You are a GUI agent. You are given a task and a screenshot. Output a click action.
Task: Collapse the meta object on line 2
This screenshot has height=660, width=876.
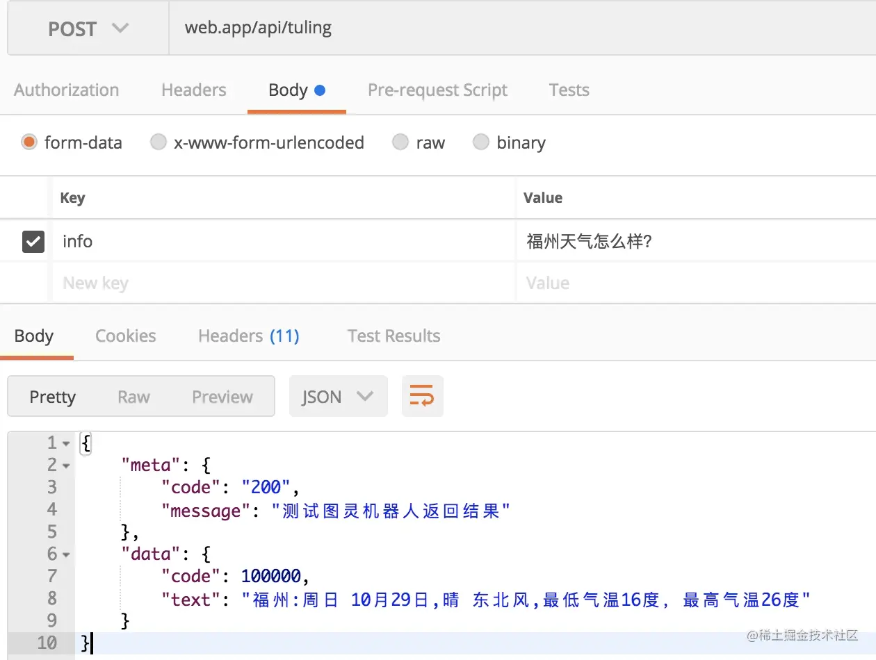click(66, 465)
